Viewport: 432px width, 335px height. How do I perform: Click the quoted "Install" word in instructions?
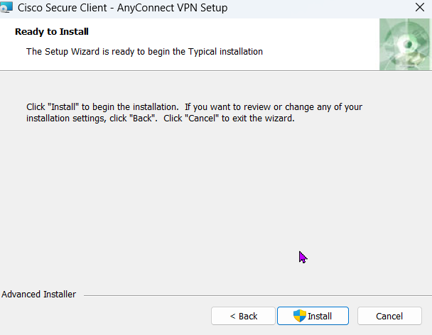(x=65, y=107)
